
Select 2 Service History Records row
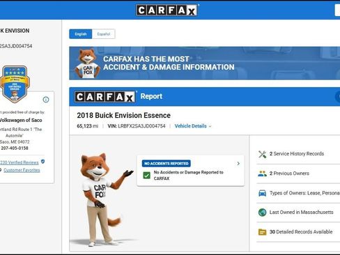[x=298, y=154]
